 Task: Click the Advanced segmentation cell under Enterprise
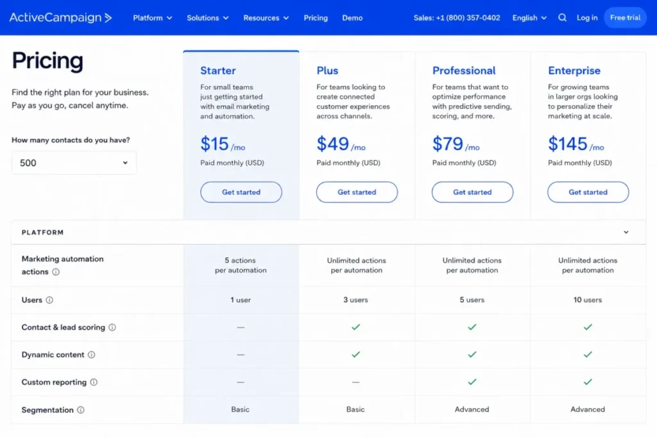[x=588, y=410]
